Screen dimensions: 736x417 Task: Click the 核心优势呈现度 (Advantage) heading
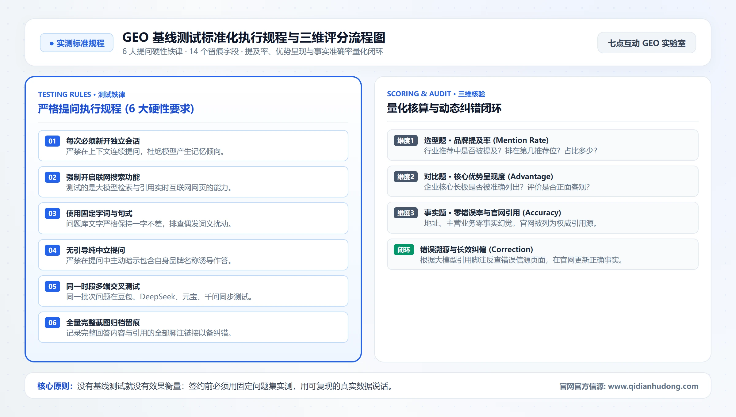click(503, 177)
